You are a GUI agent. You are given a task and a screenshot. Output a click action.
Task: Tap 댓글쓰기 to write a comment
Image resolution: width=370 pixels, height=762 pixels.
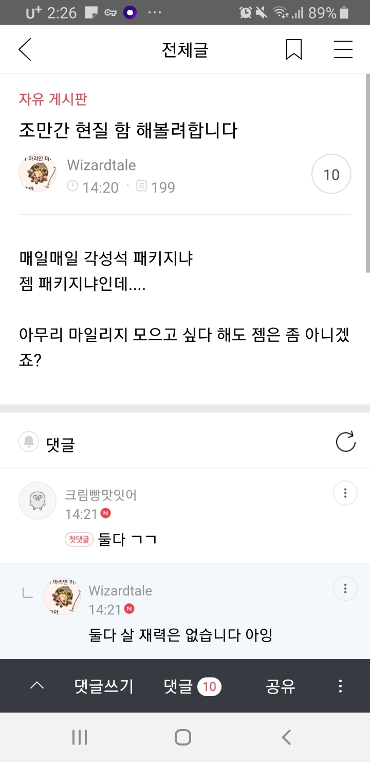104,686
